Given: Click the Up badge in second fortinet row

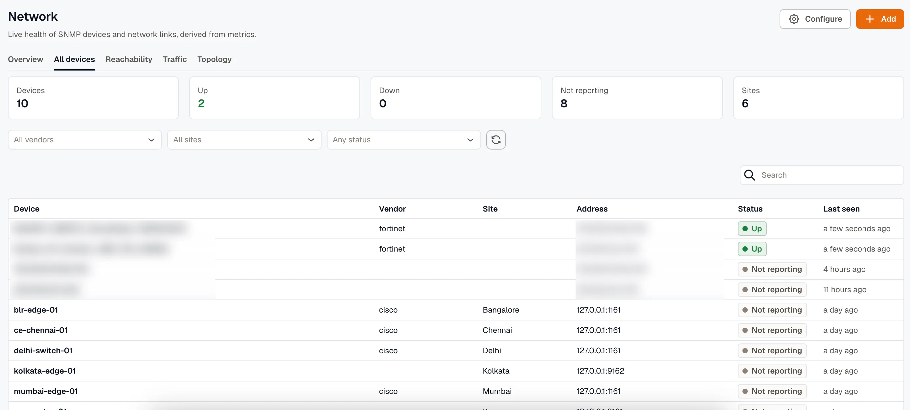Looking at the screenshot, I should (752, 249).
